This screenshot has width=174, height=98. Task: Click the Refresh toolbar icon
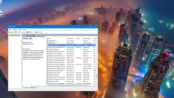tap(22, 32)
